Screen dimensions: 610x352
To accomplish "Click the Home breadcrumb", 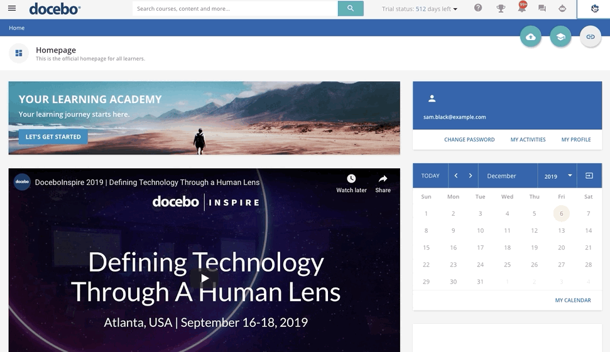I will pos(17,28).
